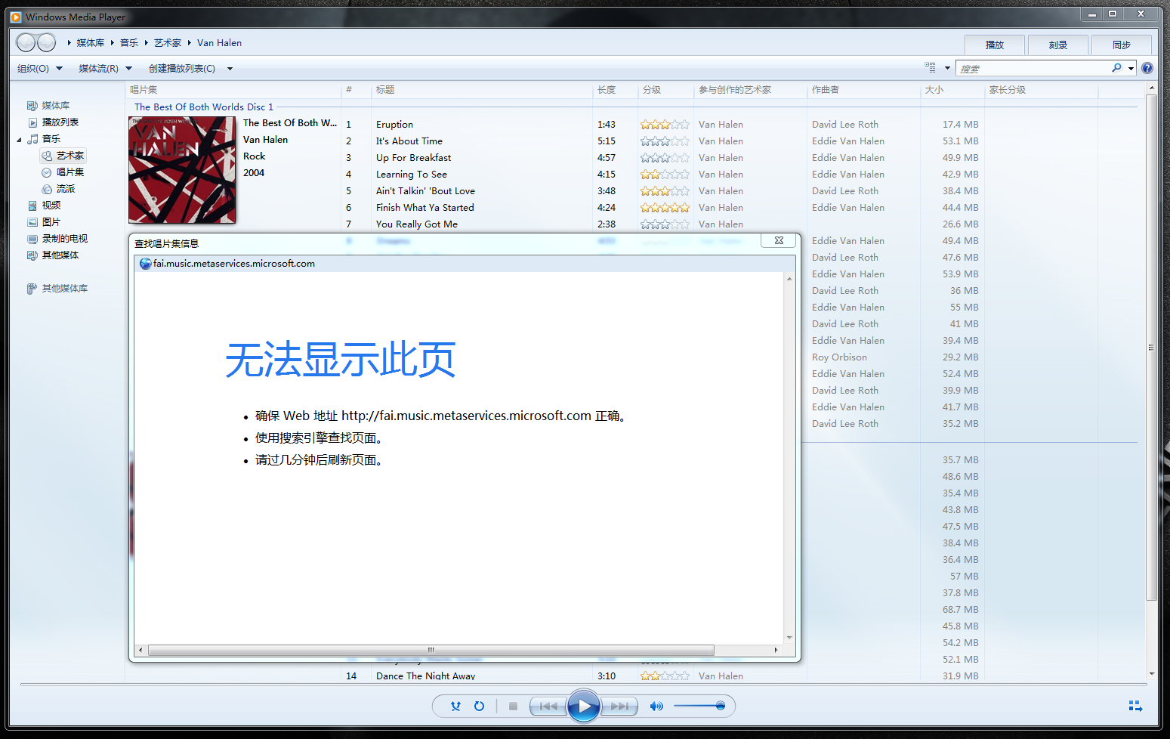Click Van Halen in the breadcrumb path
The width and height of the screenshot is (1170, 739).
click(220, 43)
